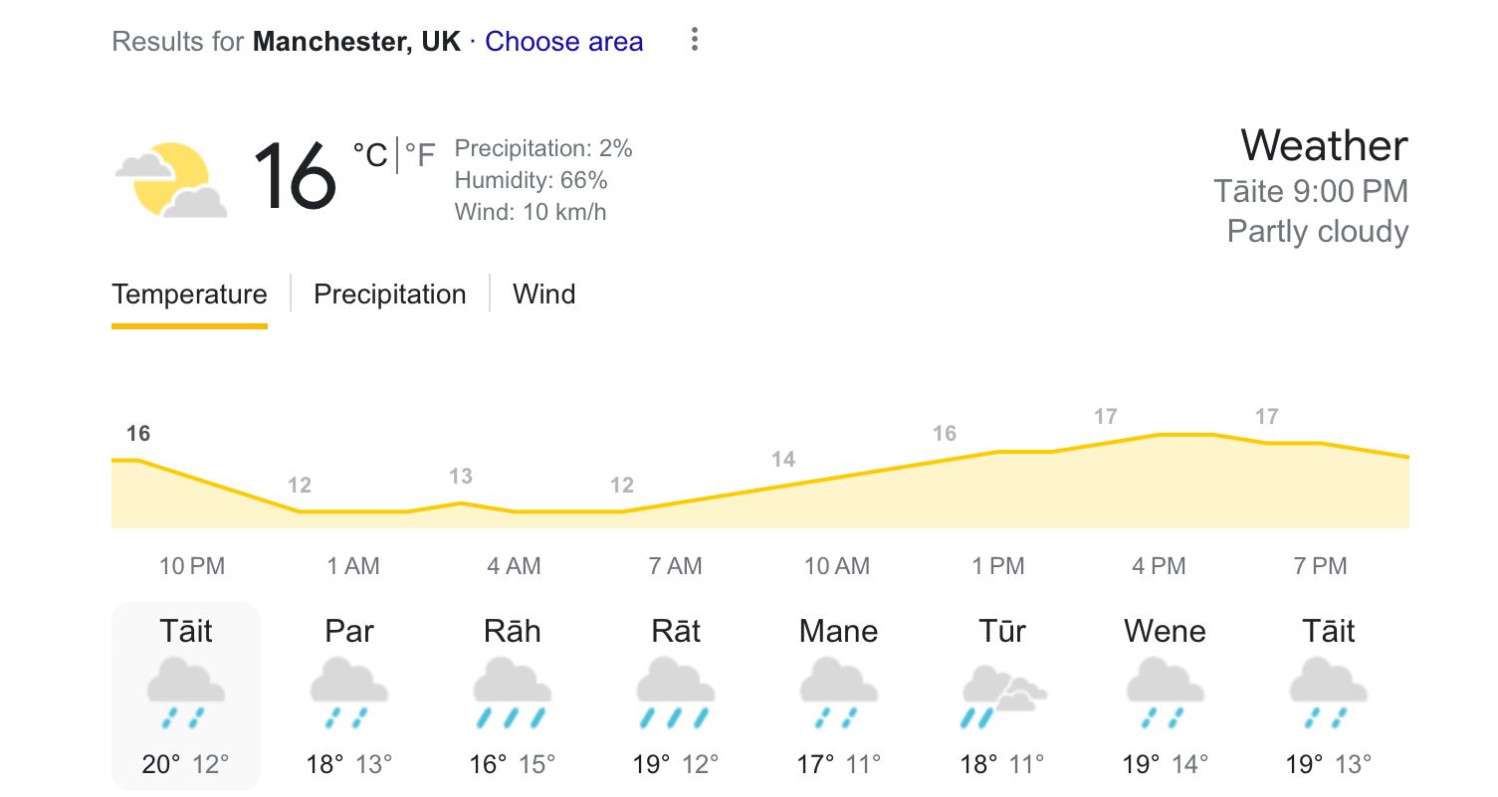Click the 7 AM time label
This screenshot has height=797, width=1498.
coord(675,566)
